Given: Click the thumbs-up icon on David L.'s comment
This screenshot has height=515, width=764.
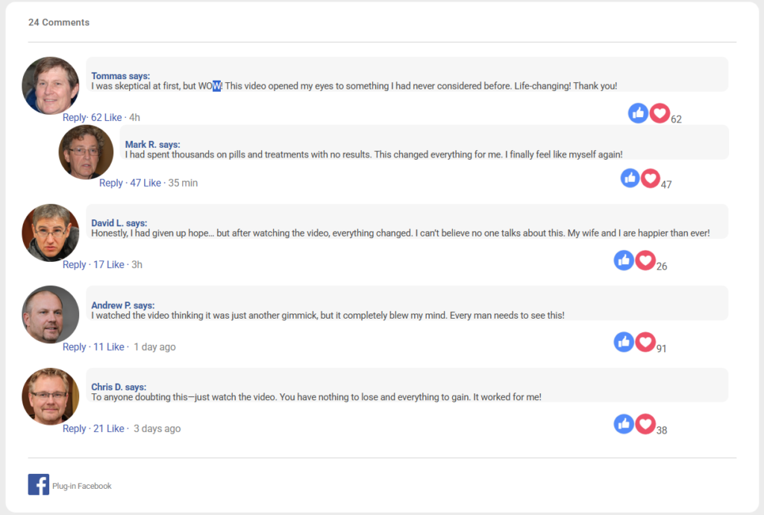Looking at the screenshot, I should 624,260.
